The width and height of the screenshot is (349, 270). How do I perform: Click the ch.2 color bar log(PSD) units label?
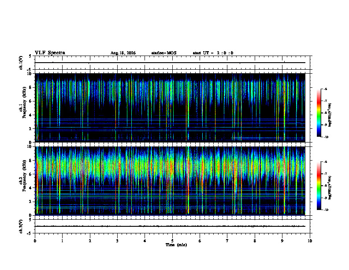click(330, 188)
